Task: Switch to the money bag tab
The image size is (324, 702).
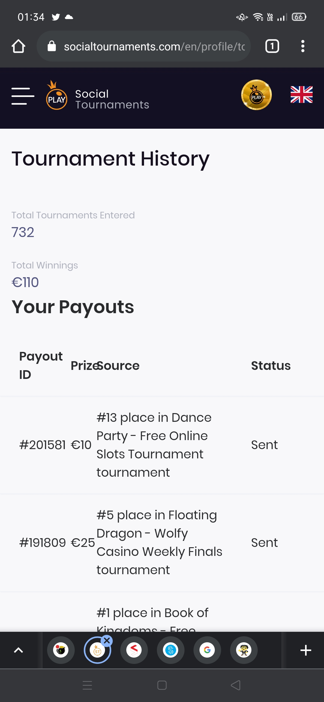Action: tap(61, 650)
